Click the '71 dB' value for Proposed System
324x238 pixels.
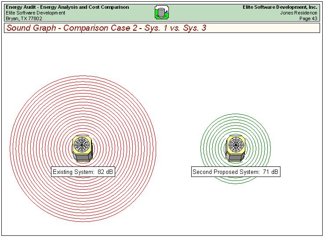pos(270,172)
